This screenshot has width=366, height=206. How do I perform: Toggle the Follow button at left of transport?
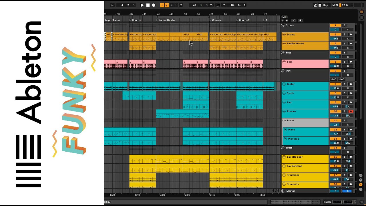[x=112, y=5]
